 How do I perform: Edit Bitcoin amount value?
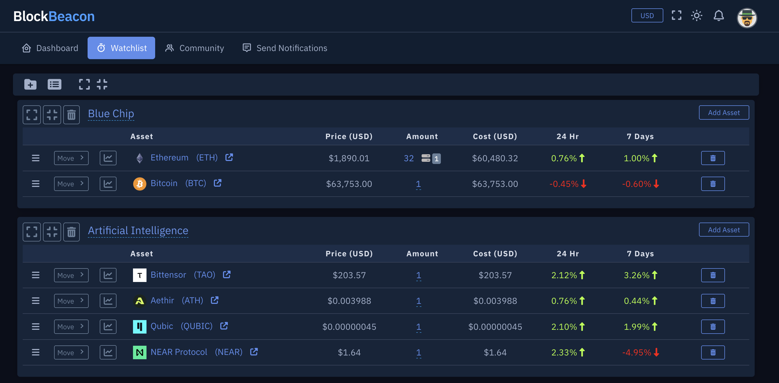[x=418, y=184]
